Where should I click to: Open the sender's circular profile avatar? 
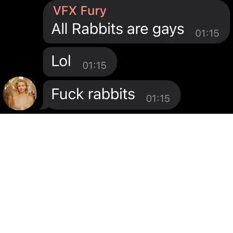(20, 93)
